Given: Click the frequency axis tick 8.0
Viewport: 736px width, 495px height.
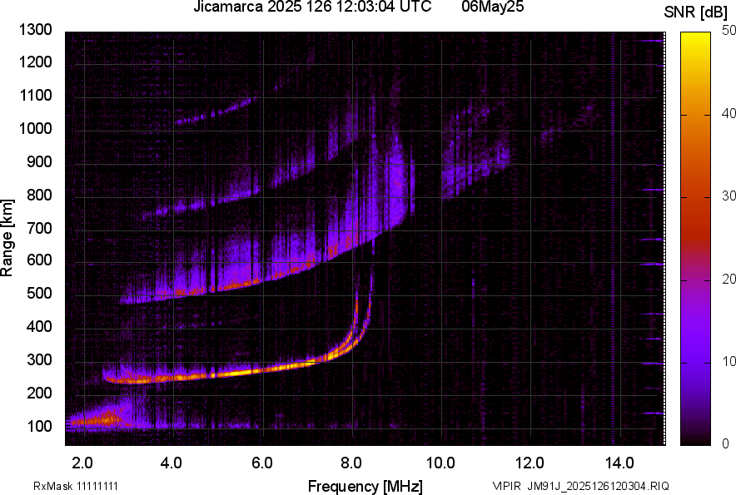Looking at the screenshot, I should 351,463.
